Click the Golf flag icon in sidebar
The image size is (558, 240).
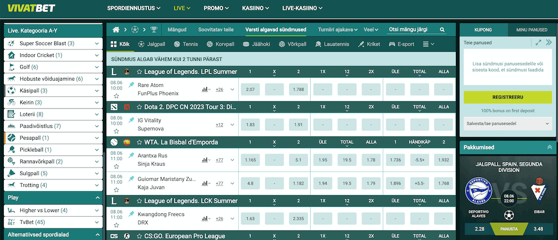coord(11,67)
